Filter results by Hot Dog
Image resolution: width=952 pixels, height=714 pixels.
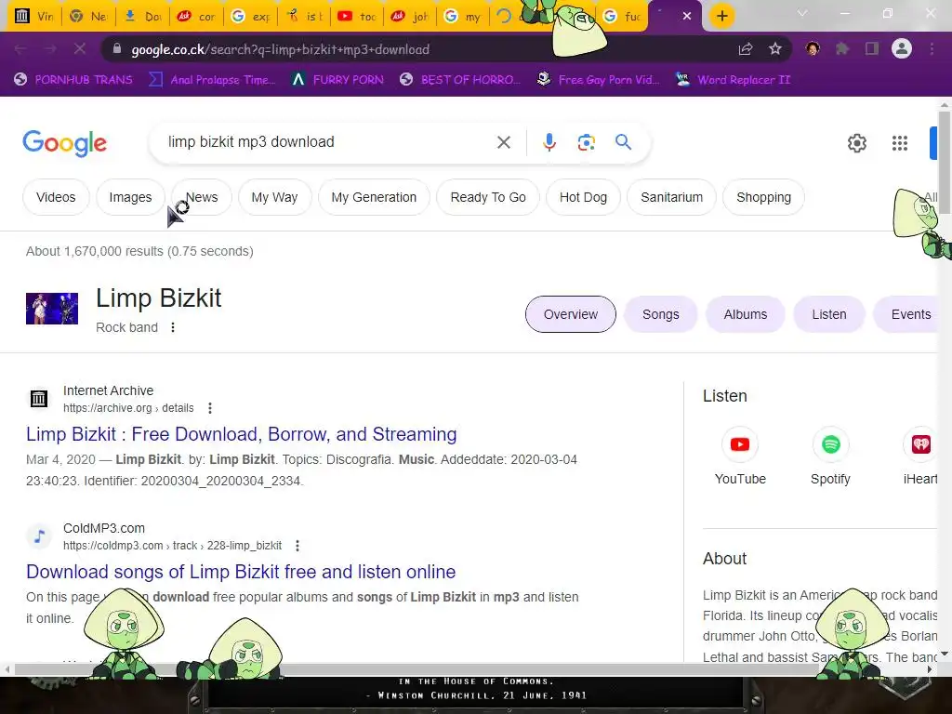(583, 197)
